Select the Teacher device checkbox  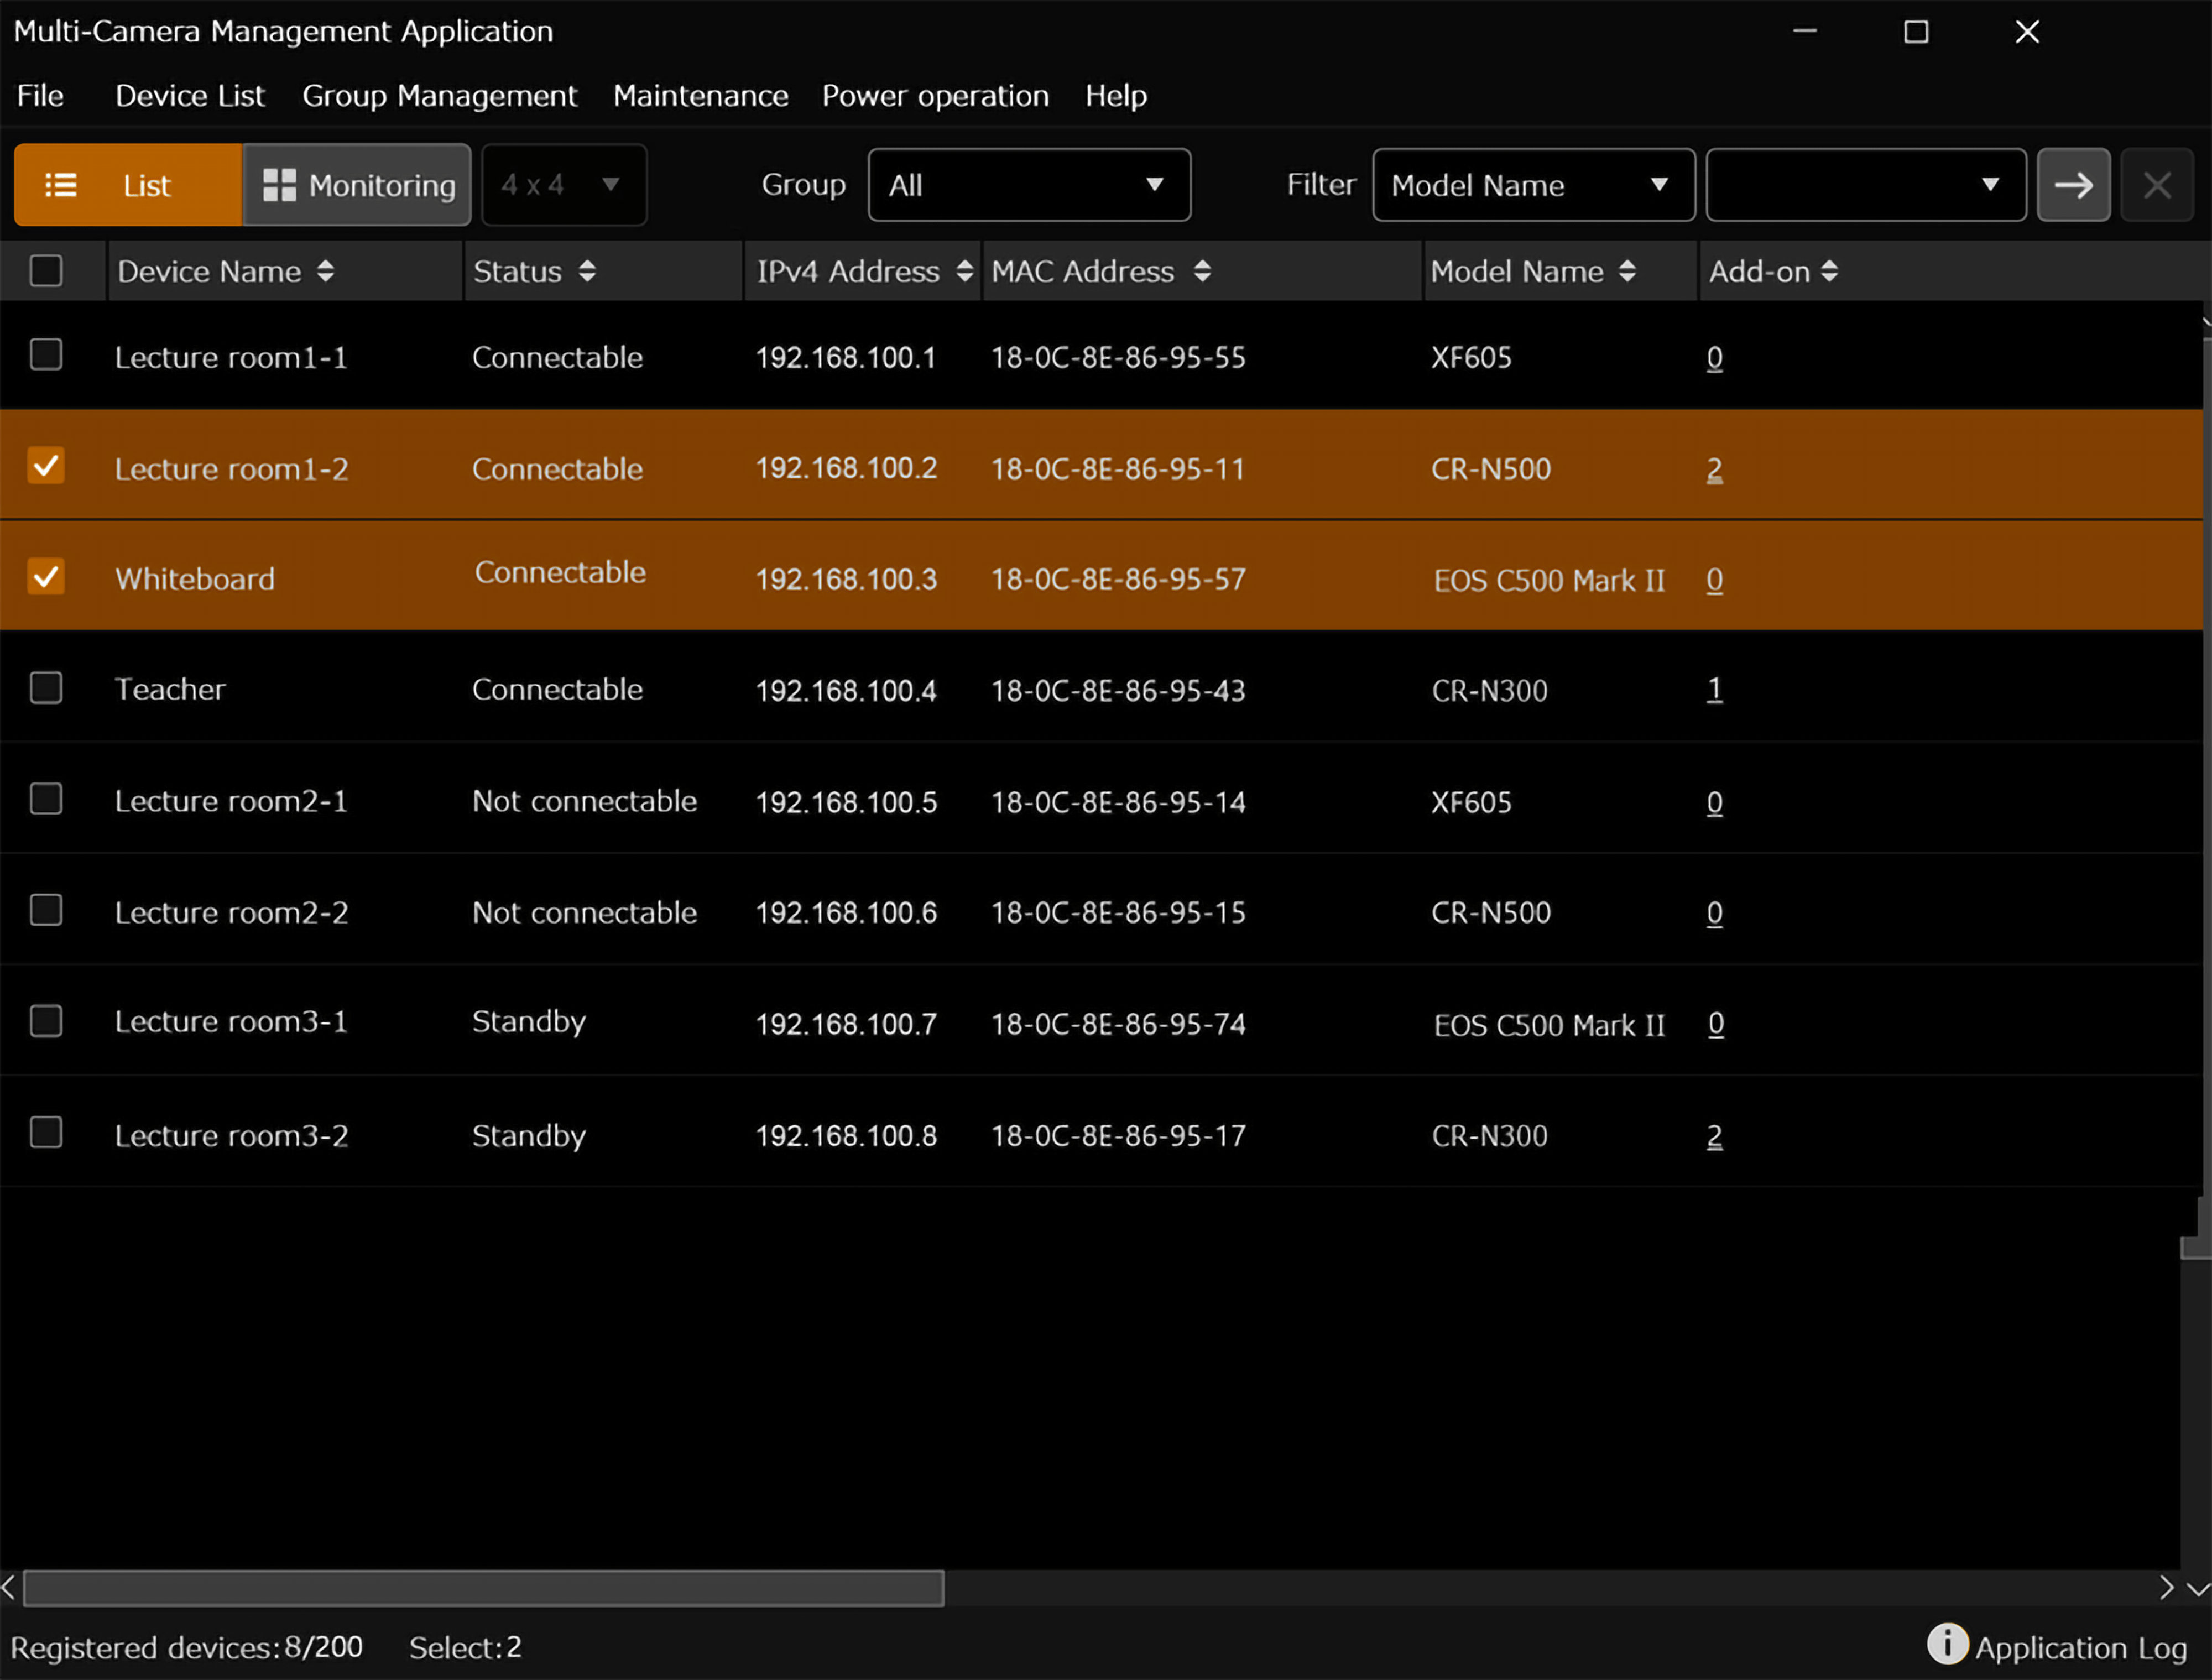point(46,688)
